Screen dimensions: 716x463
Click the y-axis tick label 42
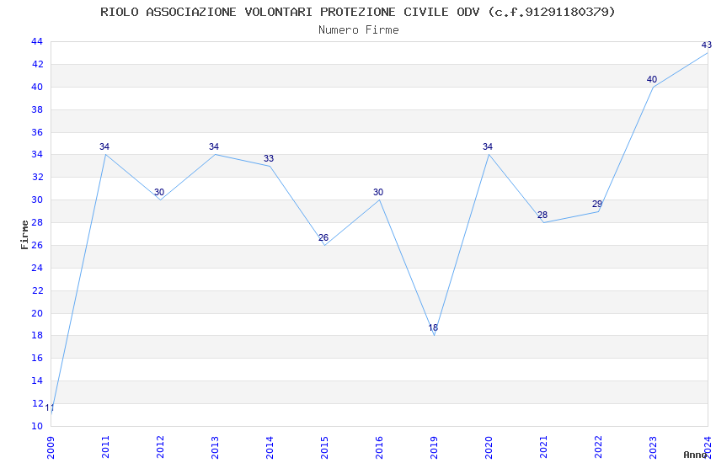(37, 64)
